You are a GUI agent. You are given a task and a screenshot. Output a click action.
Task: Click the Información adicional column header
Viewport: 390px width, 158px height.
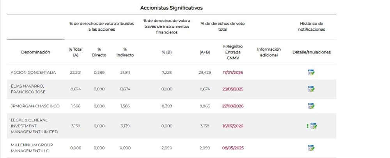click(x=269, y=52)
